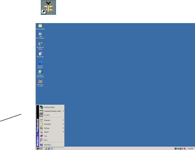The height and width of the screenshot is (150, 195).
Task: Click the green icon in the system tray
Action: click(178, 149)
